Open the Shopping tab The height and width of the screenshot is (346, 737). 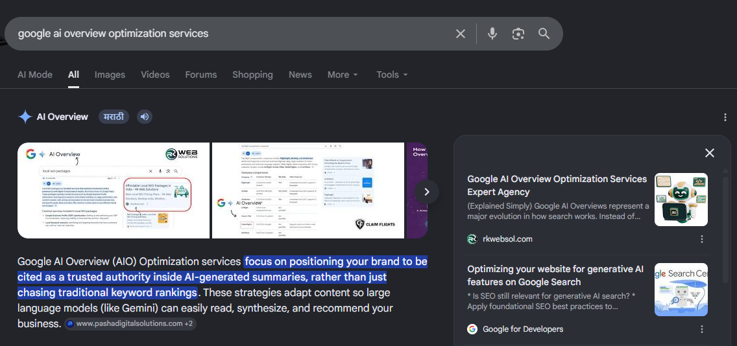point(252,75)
